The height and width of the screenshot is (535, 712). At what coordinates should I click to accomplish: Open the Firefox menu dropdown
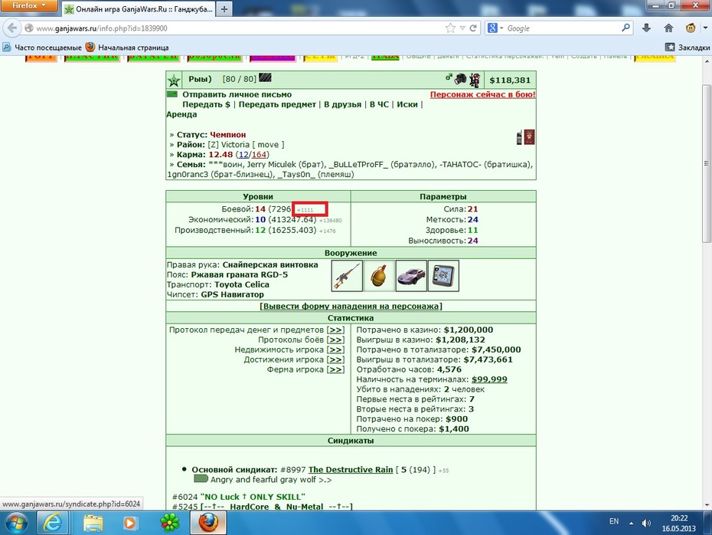click(x=29, y=6)
